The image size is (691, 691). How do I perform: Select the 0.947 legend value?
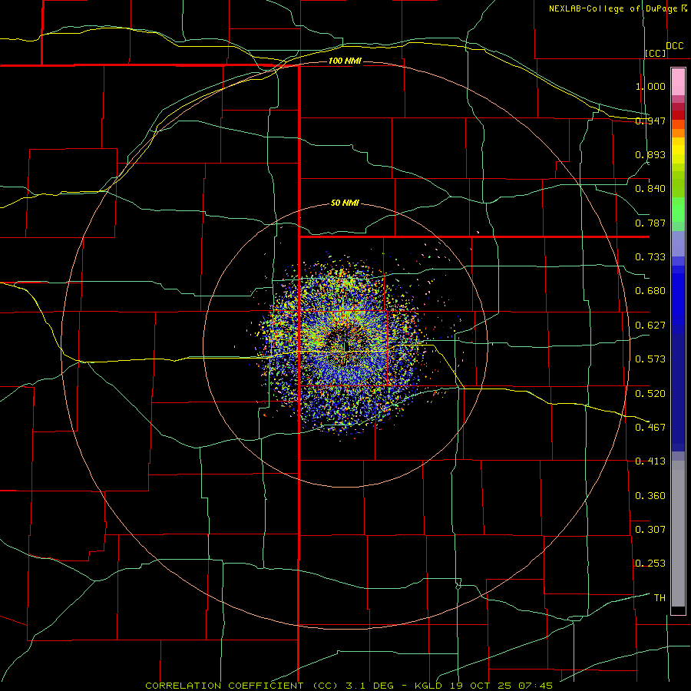650,121
